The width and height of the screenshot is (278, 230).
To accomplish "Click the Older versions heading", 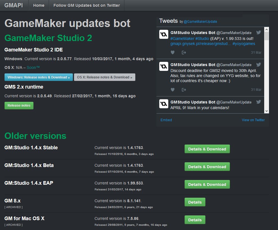I will tap(35, 136).
